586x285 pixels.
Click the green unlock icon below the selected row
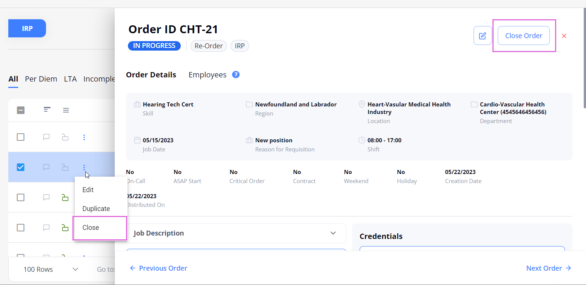click(x=65, y=197)
